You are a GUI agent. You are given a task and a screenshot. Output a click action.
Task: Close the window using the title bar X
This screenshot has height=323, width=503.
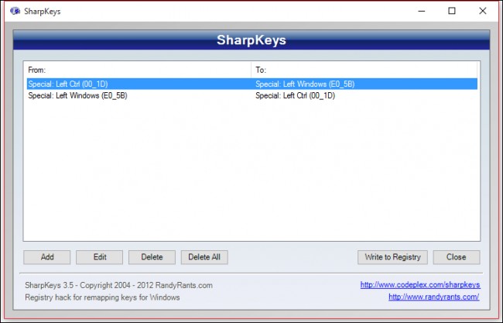click(x=482, y=12)
